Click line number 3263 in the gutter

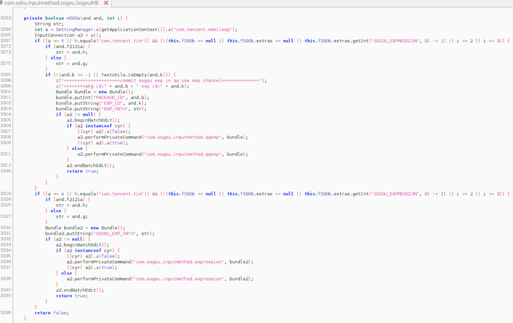(6, 18)
